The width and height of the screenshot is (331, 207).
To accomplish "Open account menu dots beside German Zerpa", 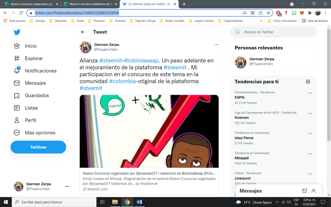I will click(x=67, y=186).
